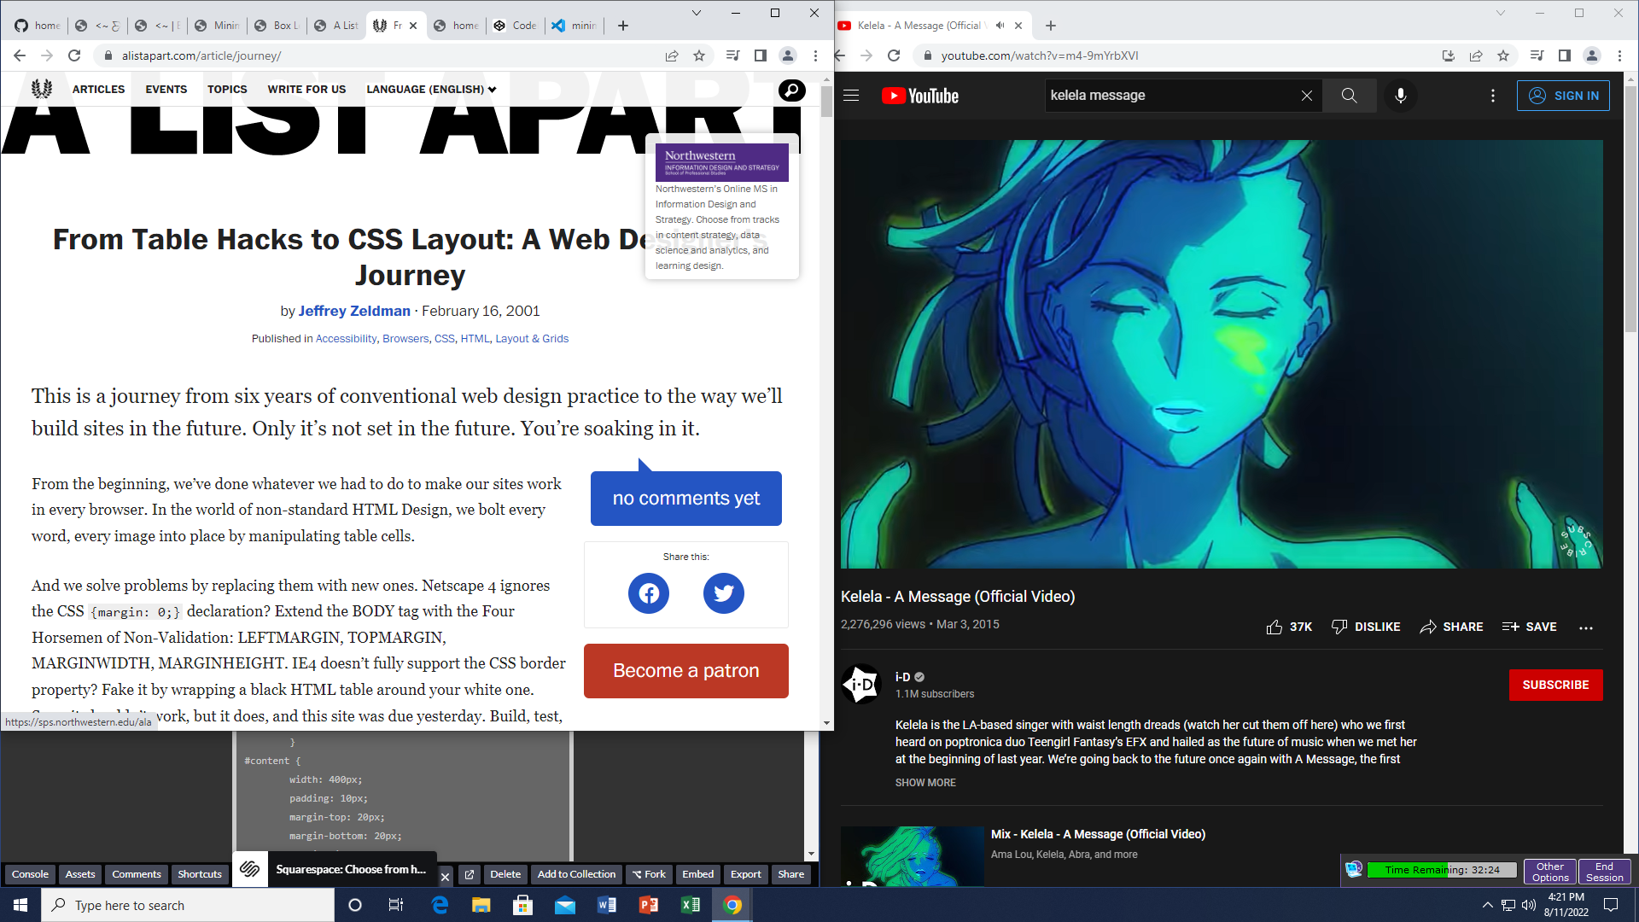Open the TOPICS menu item
Image resolution: width=1639 pixels, height=922 pixels.
[x=227, y=89]
